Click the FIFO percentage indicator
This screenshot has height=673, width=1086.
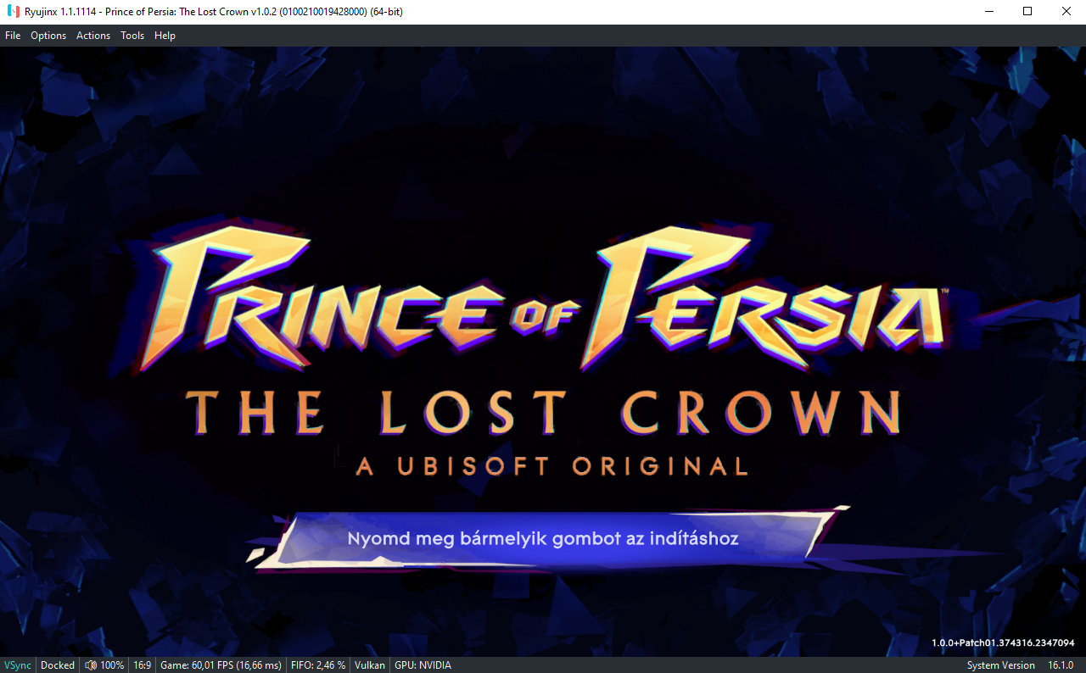317,665
